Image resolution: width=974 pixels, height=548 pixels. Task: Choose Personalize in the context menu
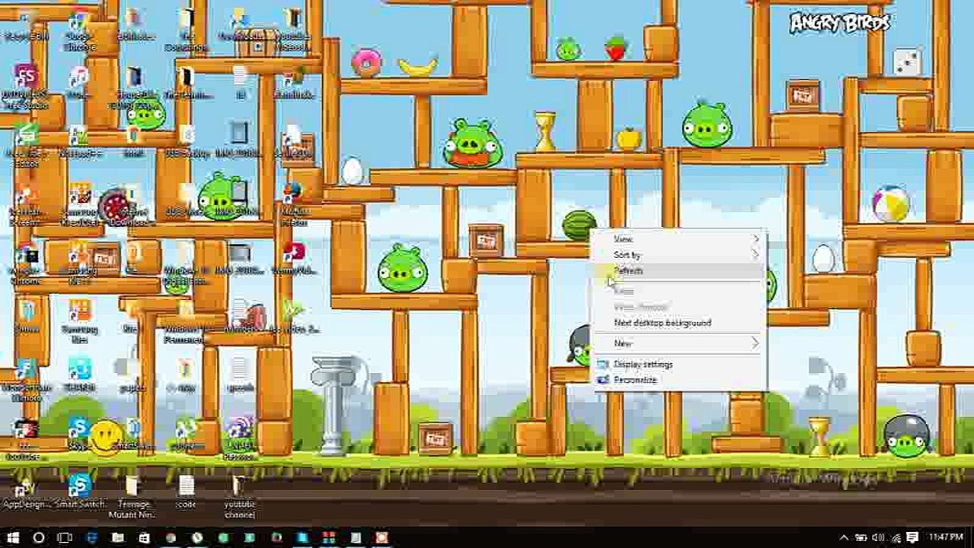[x=679, y=379]
